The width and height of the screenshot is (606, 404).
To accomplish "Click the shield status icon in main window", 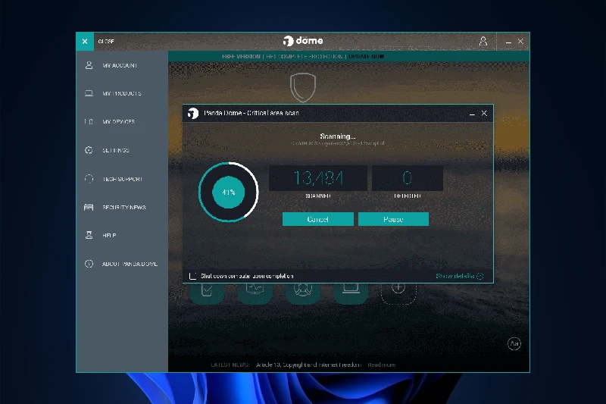I will click(303, 87).
